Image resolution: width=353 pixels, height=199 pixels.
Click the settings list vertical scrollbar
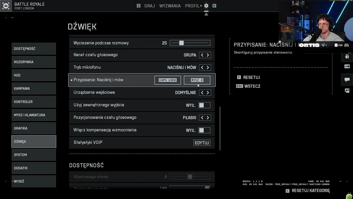[220, 129]
